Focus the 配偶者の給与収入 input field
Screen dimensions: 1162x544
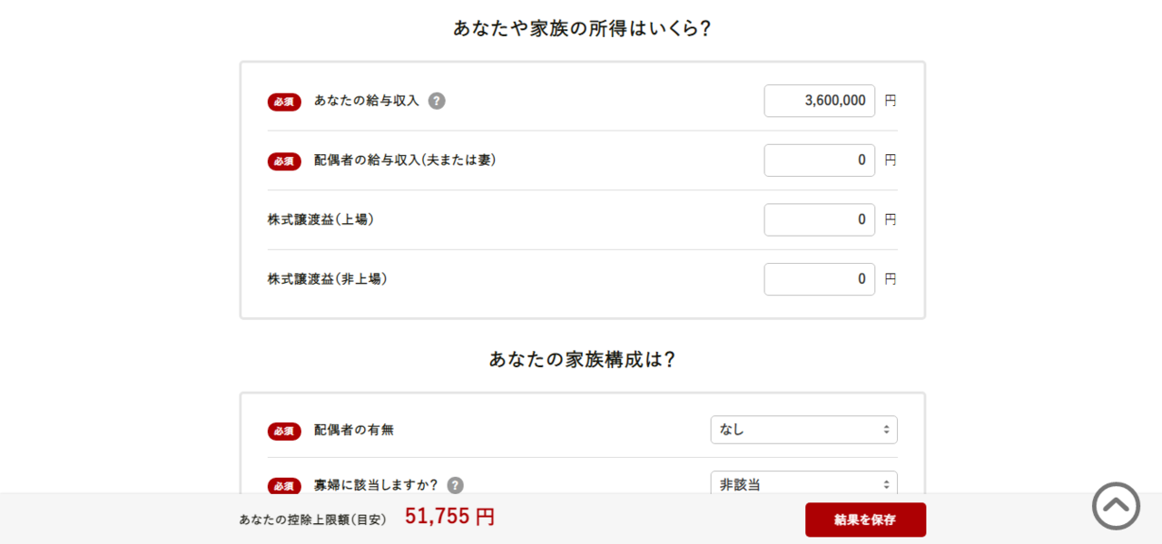[x=820, y=160]
